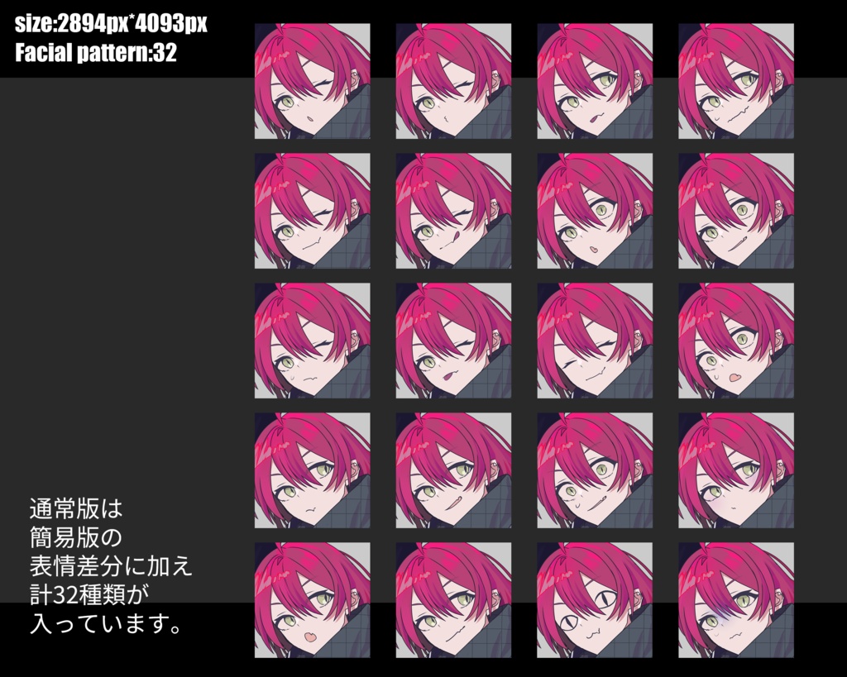Pick the wide-eyed face with heart mouth and sweat drop
Image resolution: width=847 pixels, height=677 pixels.
pyautogui.click(x=735, y=341)
